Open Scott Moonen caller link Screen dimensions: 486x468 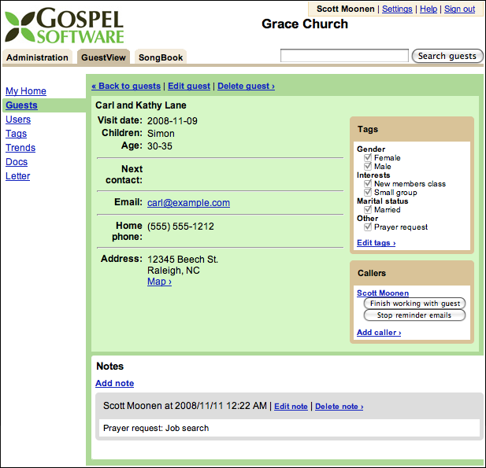pyautogui.click(x=383, y=293)
